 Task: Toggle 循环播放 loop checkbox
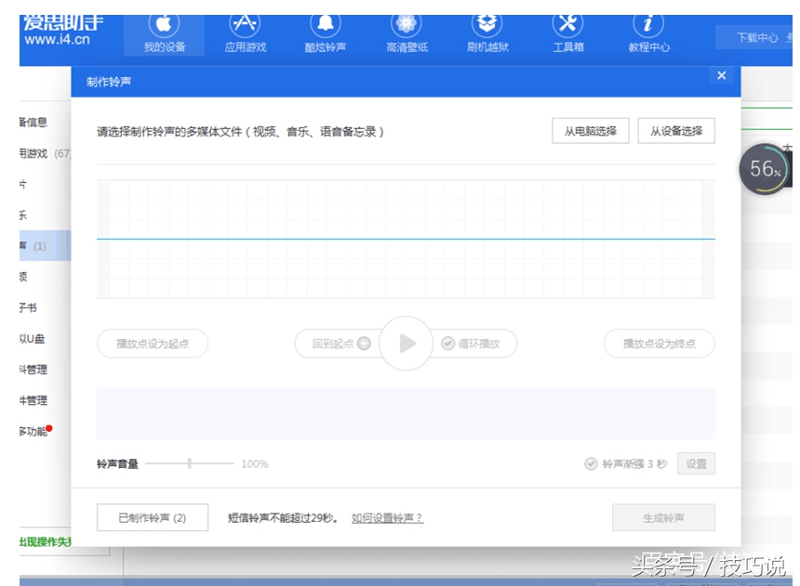click(x=448, y=344)
